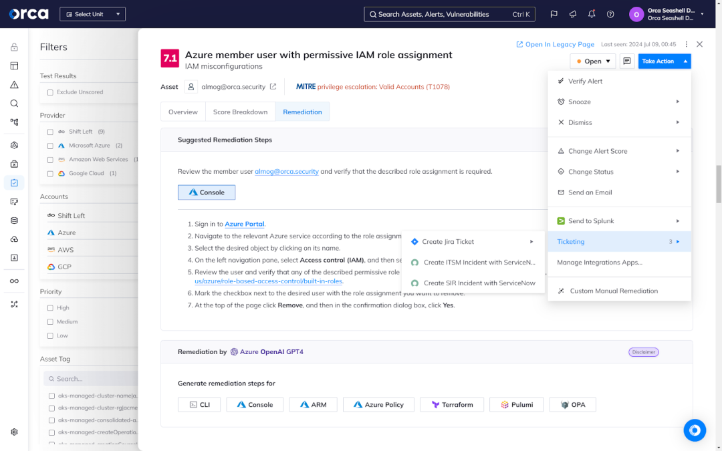This screenshot has width=722, height=451.
Task: Open the megaphone announcements icon
Action: point(573,14)
